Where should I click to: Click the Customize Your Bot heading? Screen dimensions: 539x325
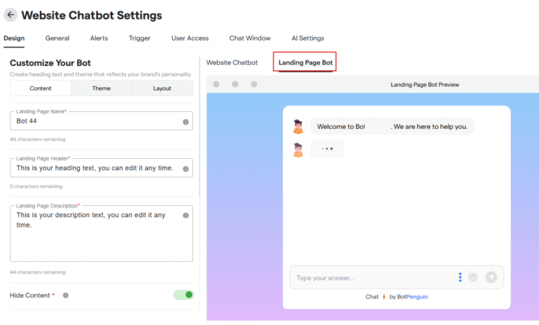pyautogui.click(x=51, y=63)
